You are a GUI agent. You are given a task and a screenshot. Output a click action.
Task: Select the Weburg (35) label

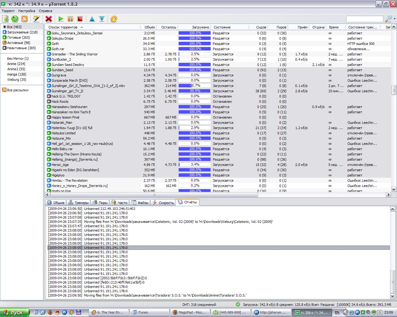17,80
